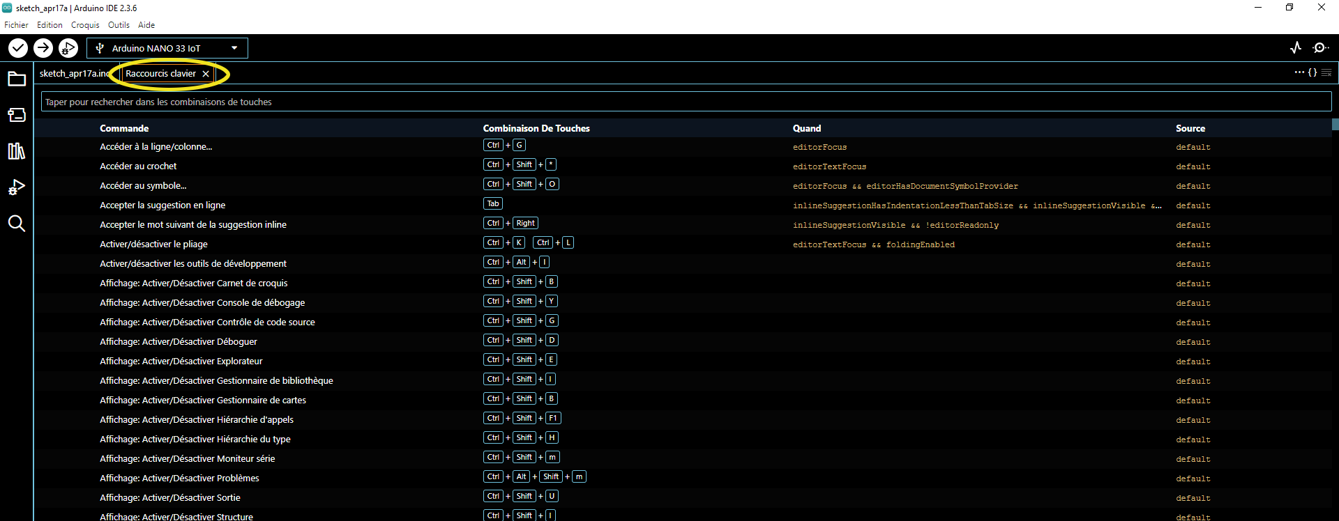Open the tab bar more actions ellipsis
Viewport: 1339px width, 521px height.
pos(1299,72)
